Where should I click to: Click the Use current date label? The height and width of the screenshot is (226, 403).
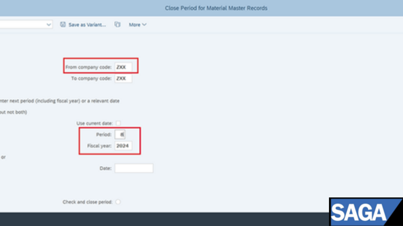[94, 123]
